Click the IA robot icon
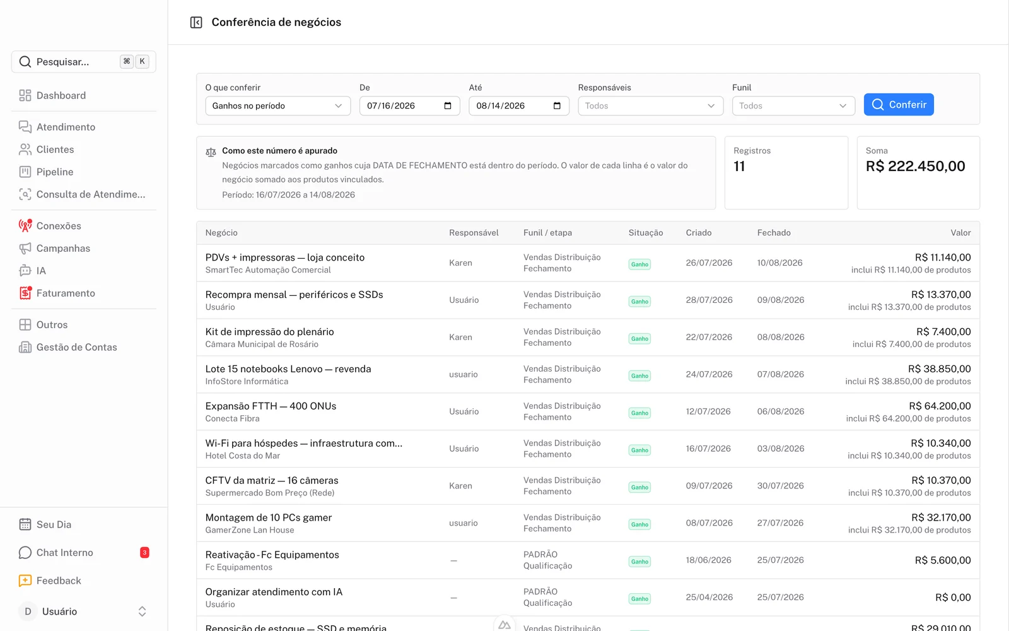This screenshot has height=631, width=1009. point(25,271)
